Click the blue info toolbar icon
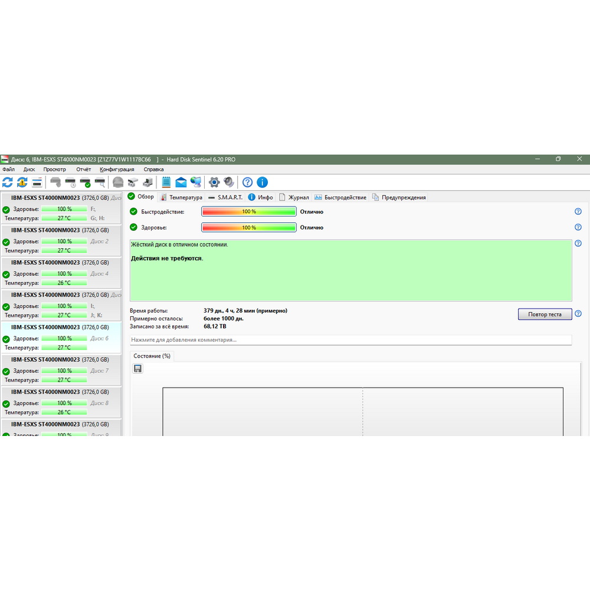Viewport: 590px width, 590px height. [263, 182]
